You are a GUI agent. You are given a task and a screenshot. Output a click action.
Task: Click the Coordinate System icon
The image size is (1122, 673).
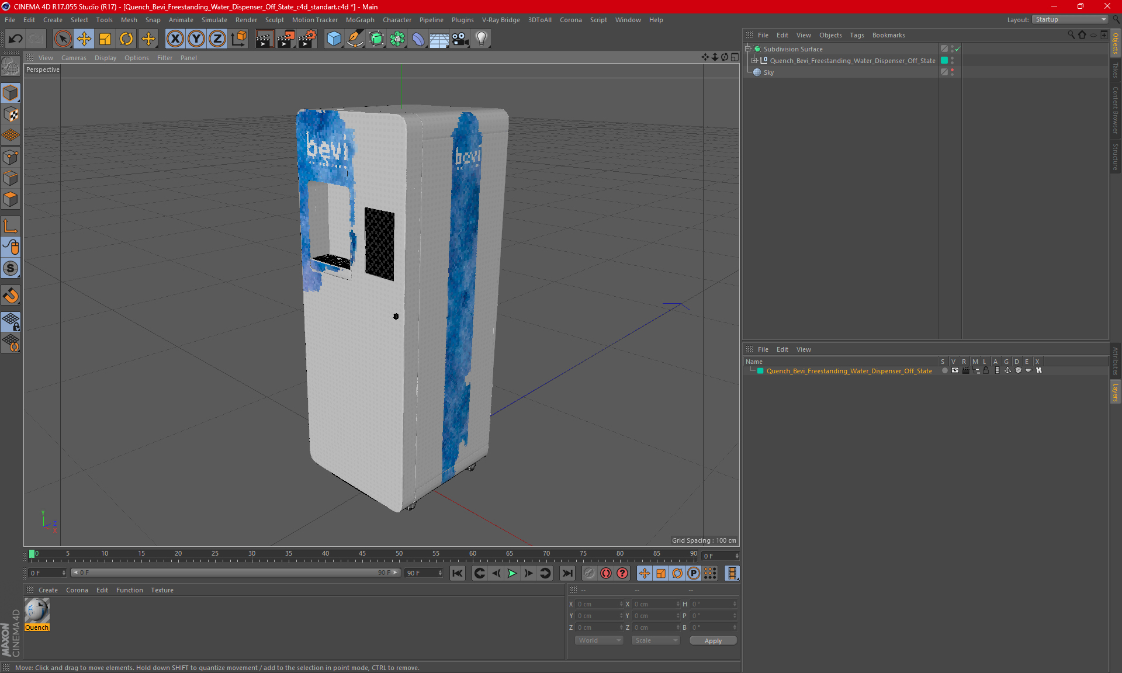pos(238,39)
